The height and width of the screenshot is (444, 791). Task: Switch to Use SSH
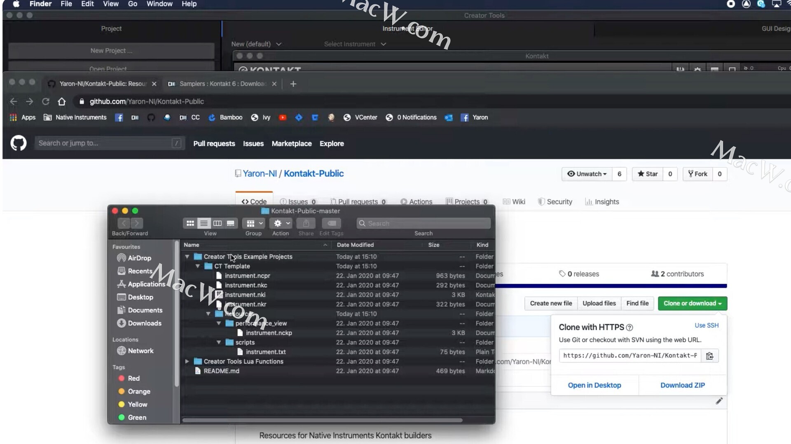[707, 325]
